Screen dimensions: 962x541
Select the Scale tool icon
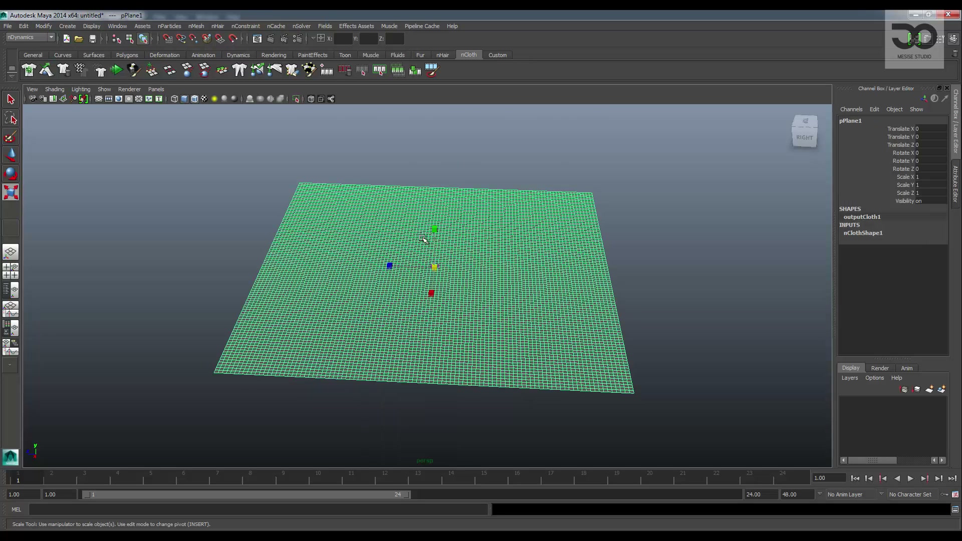click(11, 192)
